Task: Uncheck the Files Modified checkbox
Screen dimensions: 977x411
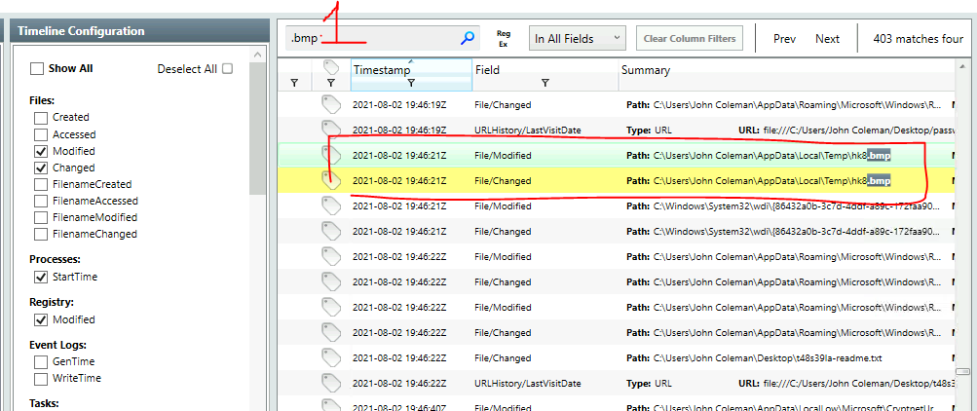Action: tap(41, 152)
